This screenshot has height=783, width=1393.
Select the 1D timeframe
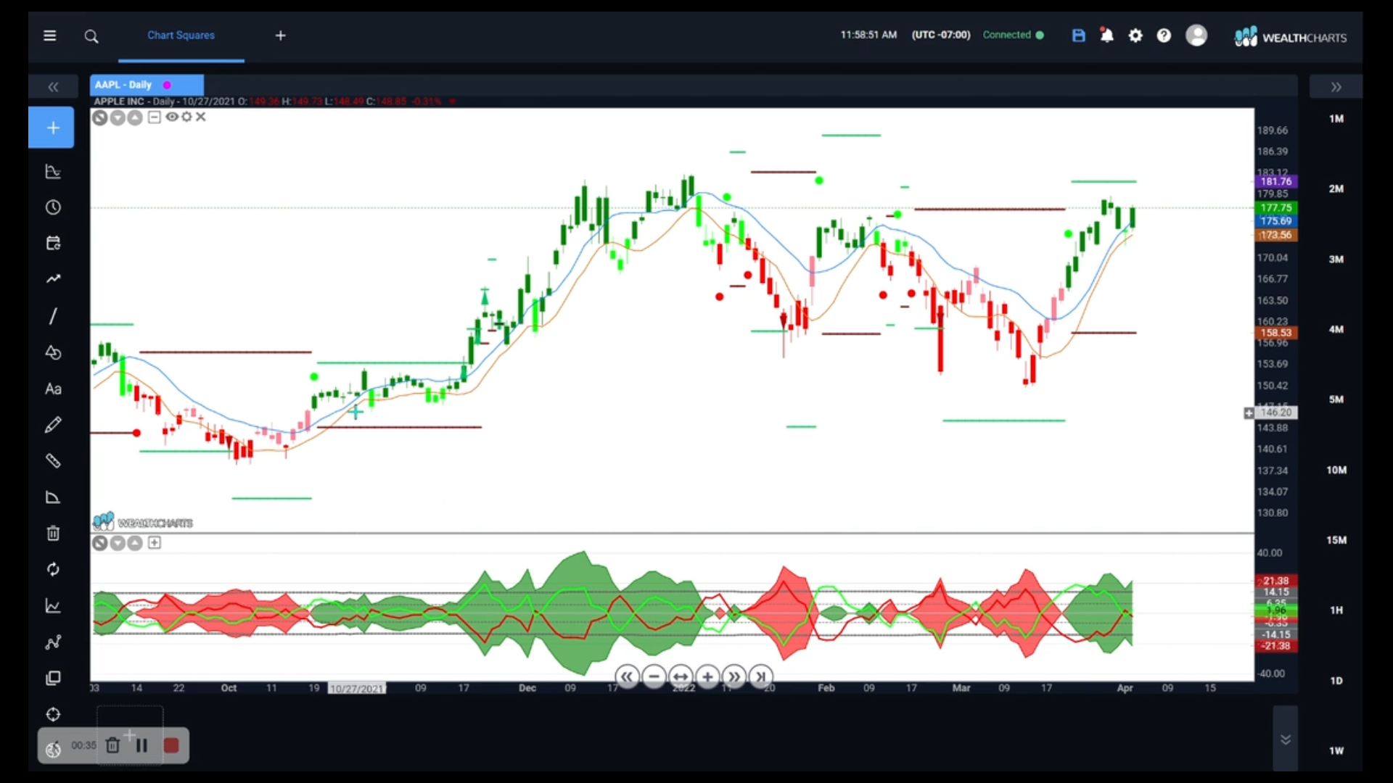1336,681
